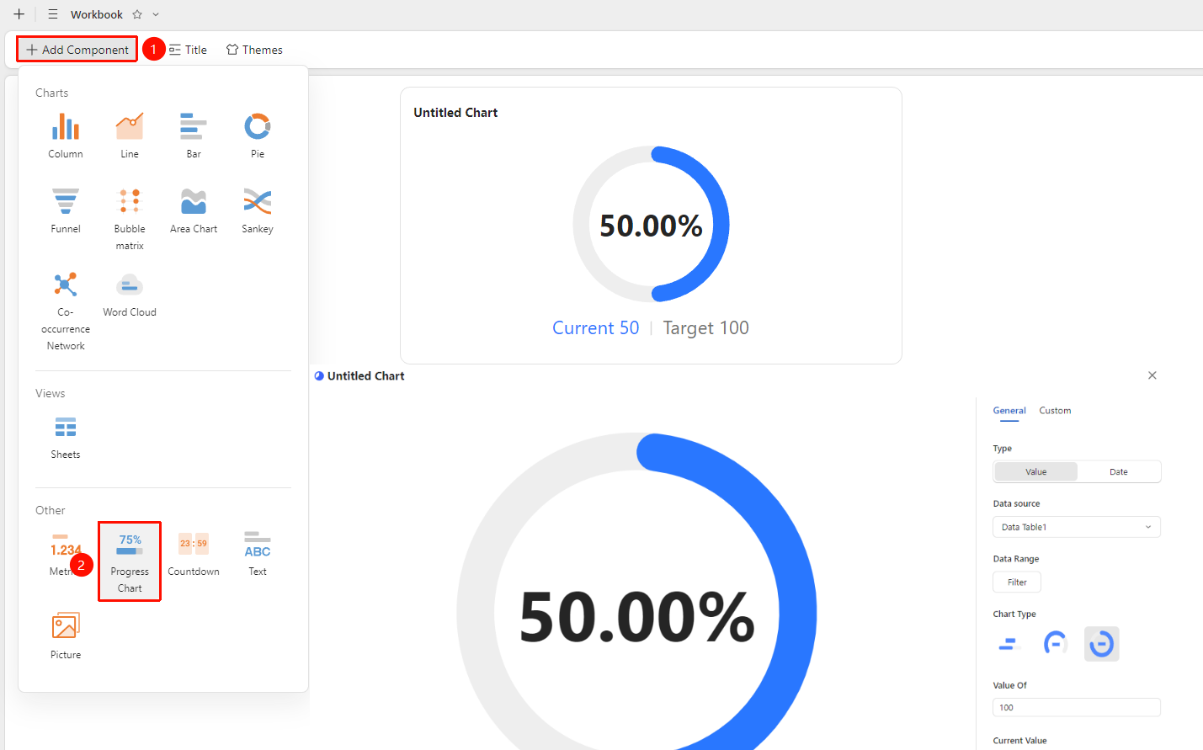Add a Sheets view component

(66, 436)
